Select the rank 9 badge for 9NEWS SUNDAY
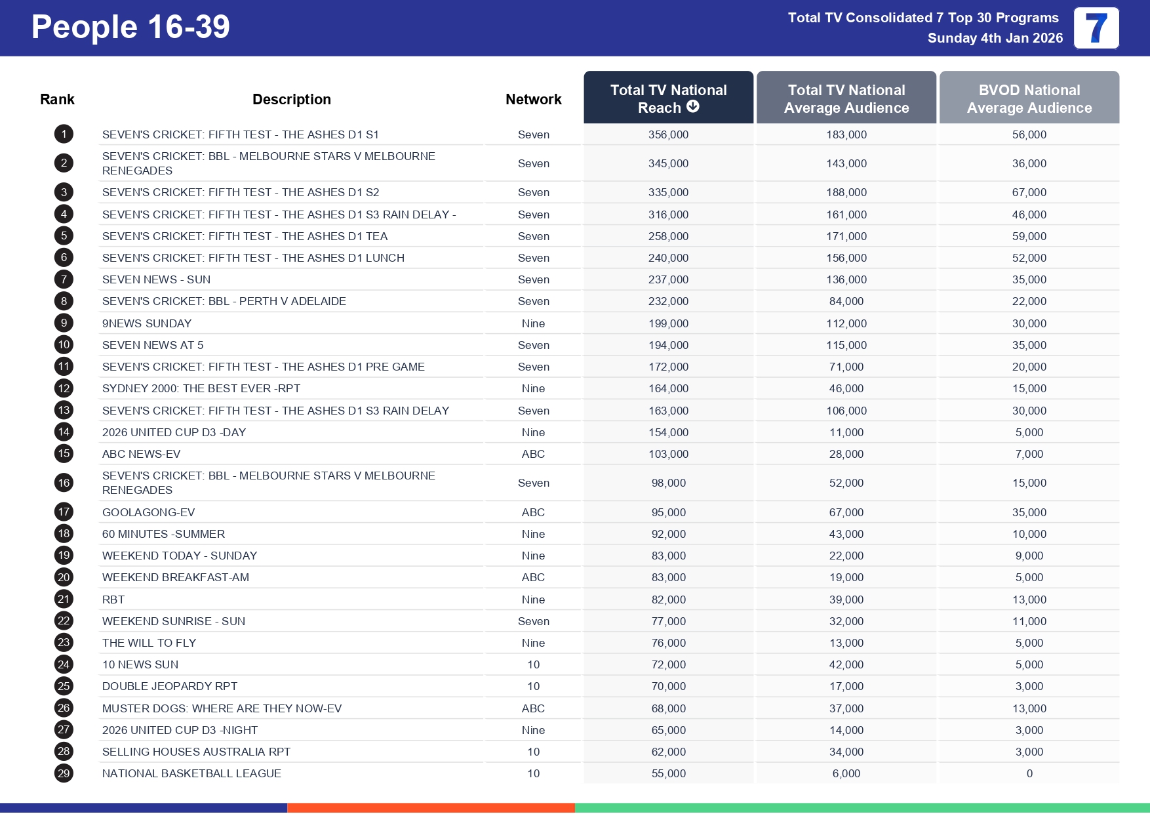This screenshot has width=1150, height=814. pyautogui.click(x=64, y=323)
